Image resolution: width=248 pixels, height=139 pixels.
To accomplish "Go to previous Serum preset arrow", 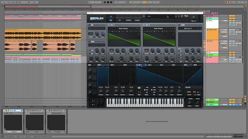I will [176, 16].
